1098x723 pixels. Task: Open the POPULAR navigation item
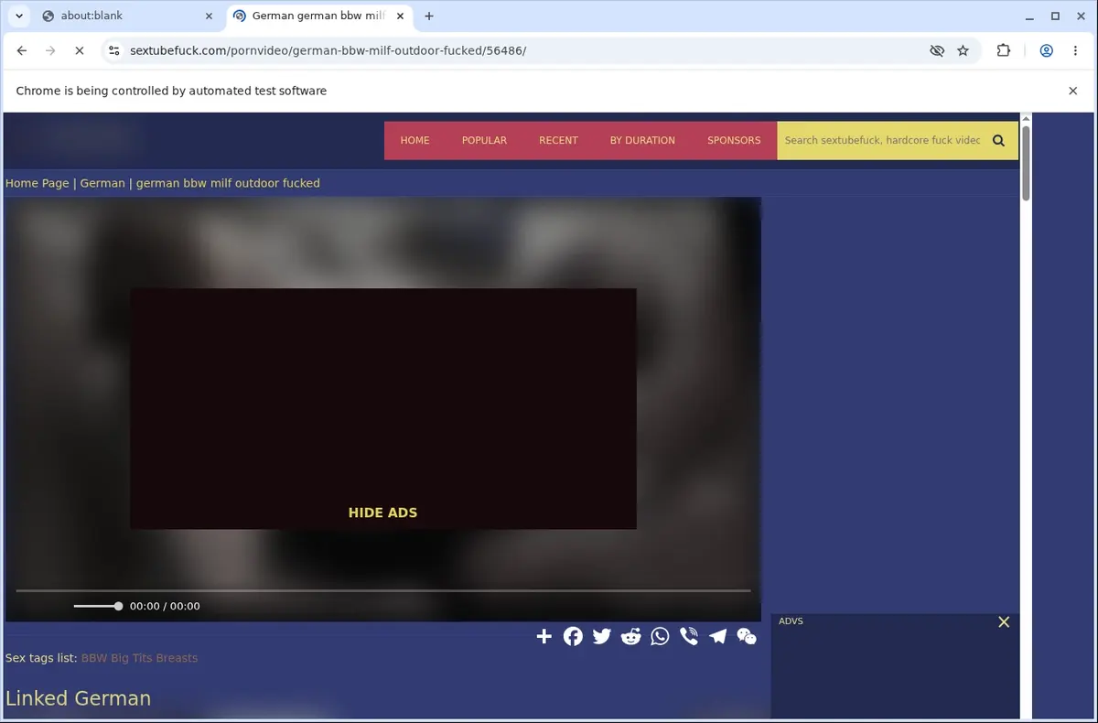(x=484, y=140)
